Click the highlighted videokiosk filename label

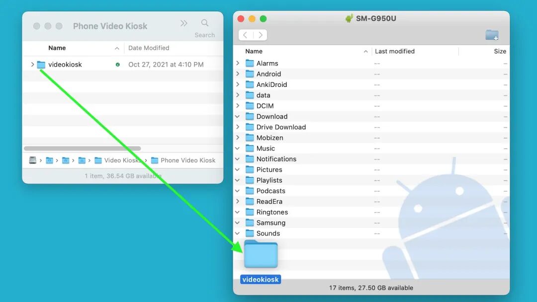coord(260,279)
